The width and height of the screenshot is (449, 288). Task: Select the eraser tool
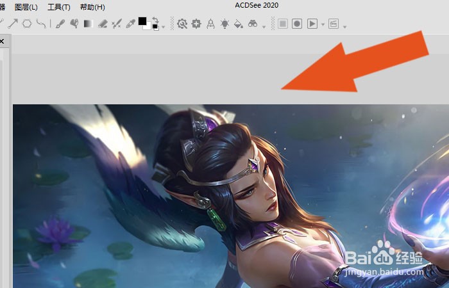pos(103,24)
